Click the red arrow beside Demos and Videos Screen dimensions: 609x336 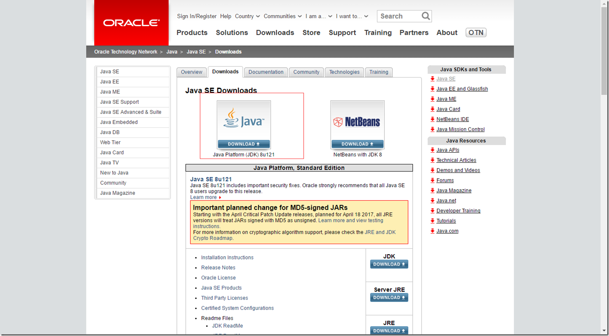coord(433,170)
